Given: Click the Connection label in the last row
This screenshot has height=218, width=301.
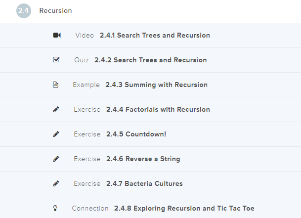Looking at the screenshot, I should [x=90, y=209].
